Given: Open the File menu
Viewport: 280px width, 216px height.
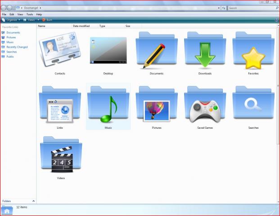Looking at the screenshot, I should [x=4, y=14].
